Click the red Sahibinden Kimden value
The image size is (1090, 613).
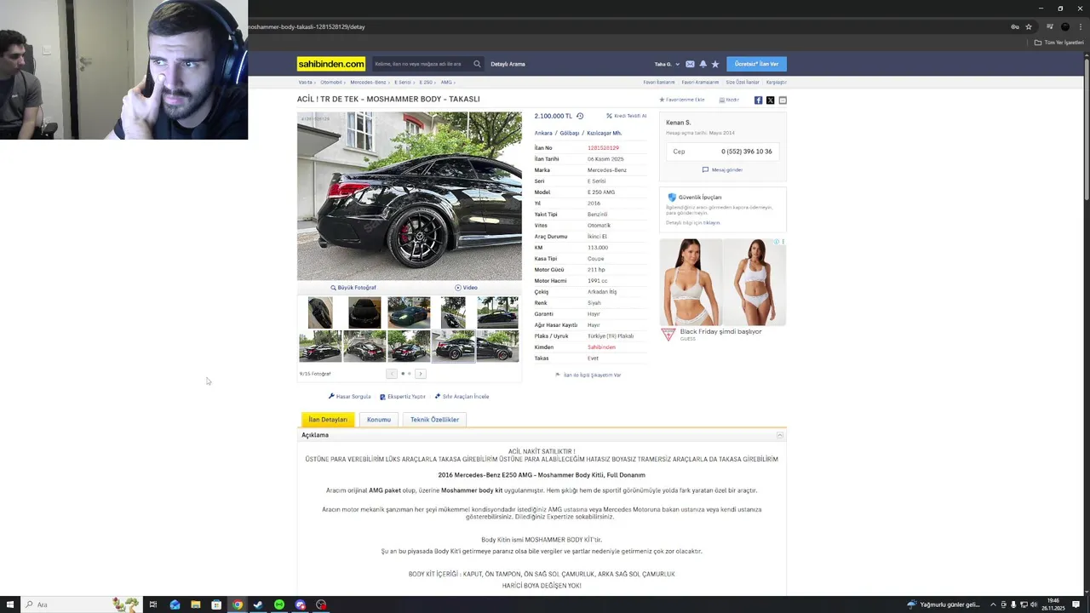601,347
